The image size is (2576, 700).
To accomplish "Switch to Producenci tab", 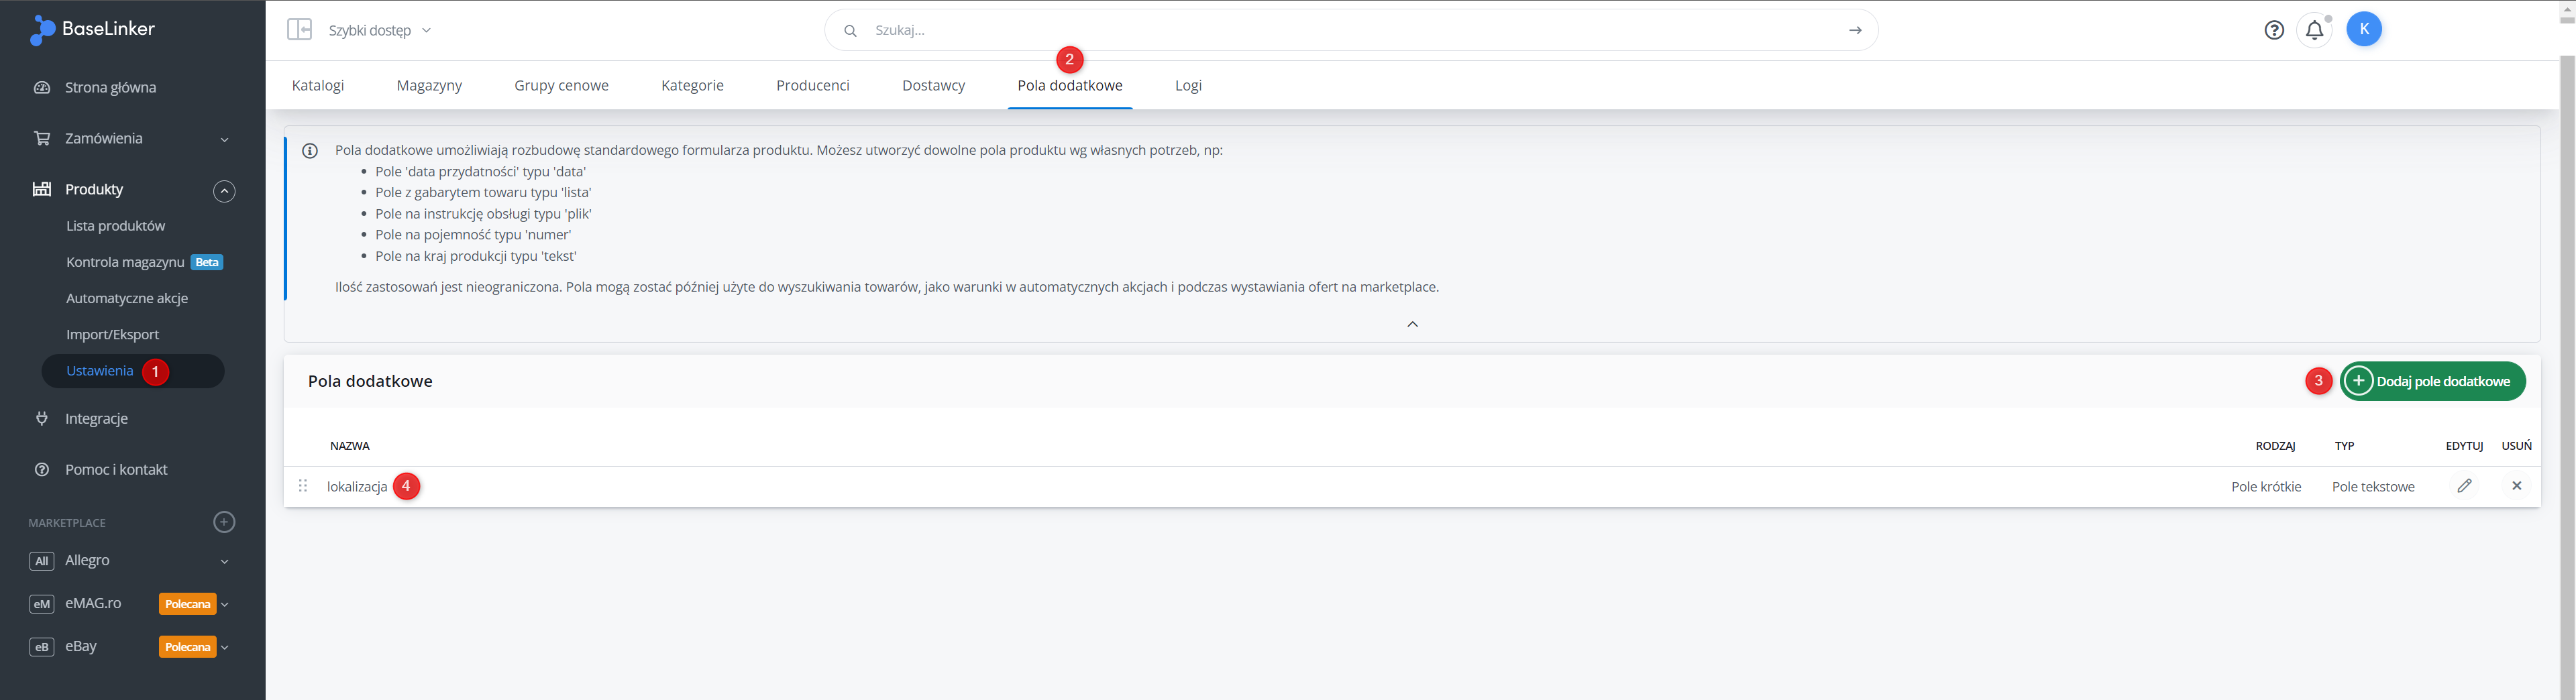I will [813, 86].
